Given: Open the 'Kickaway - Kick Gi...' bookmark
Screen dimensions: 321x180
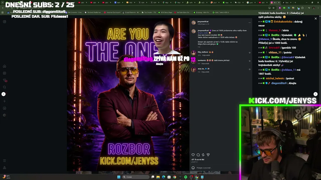Looking at the screenshot, I should point(201,12).
